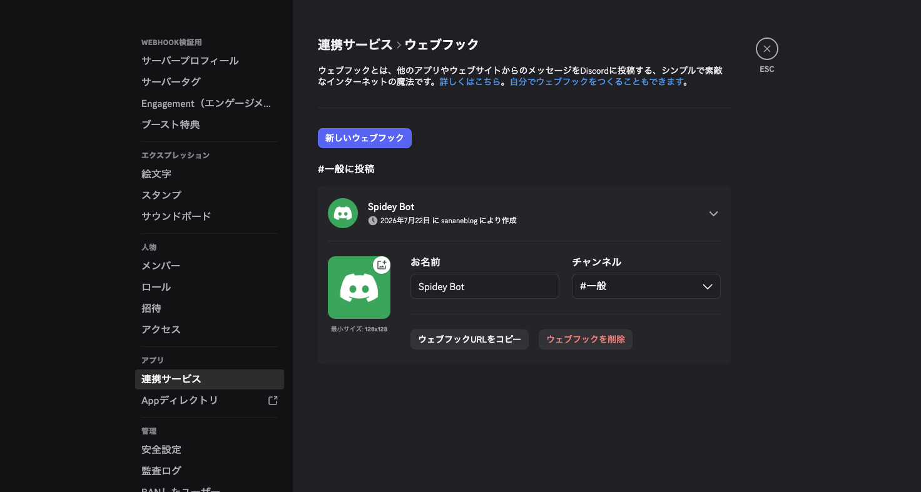Screen dimensions: 921x492
Task: Upload an image via the avatar add-image icon
Action: (382, 265)
